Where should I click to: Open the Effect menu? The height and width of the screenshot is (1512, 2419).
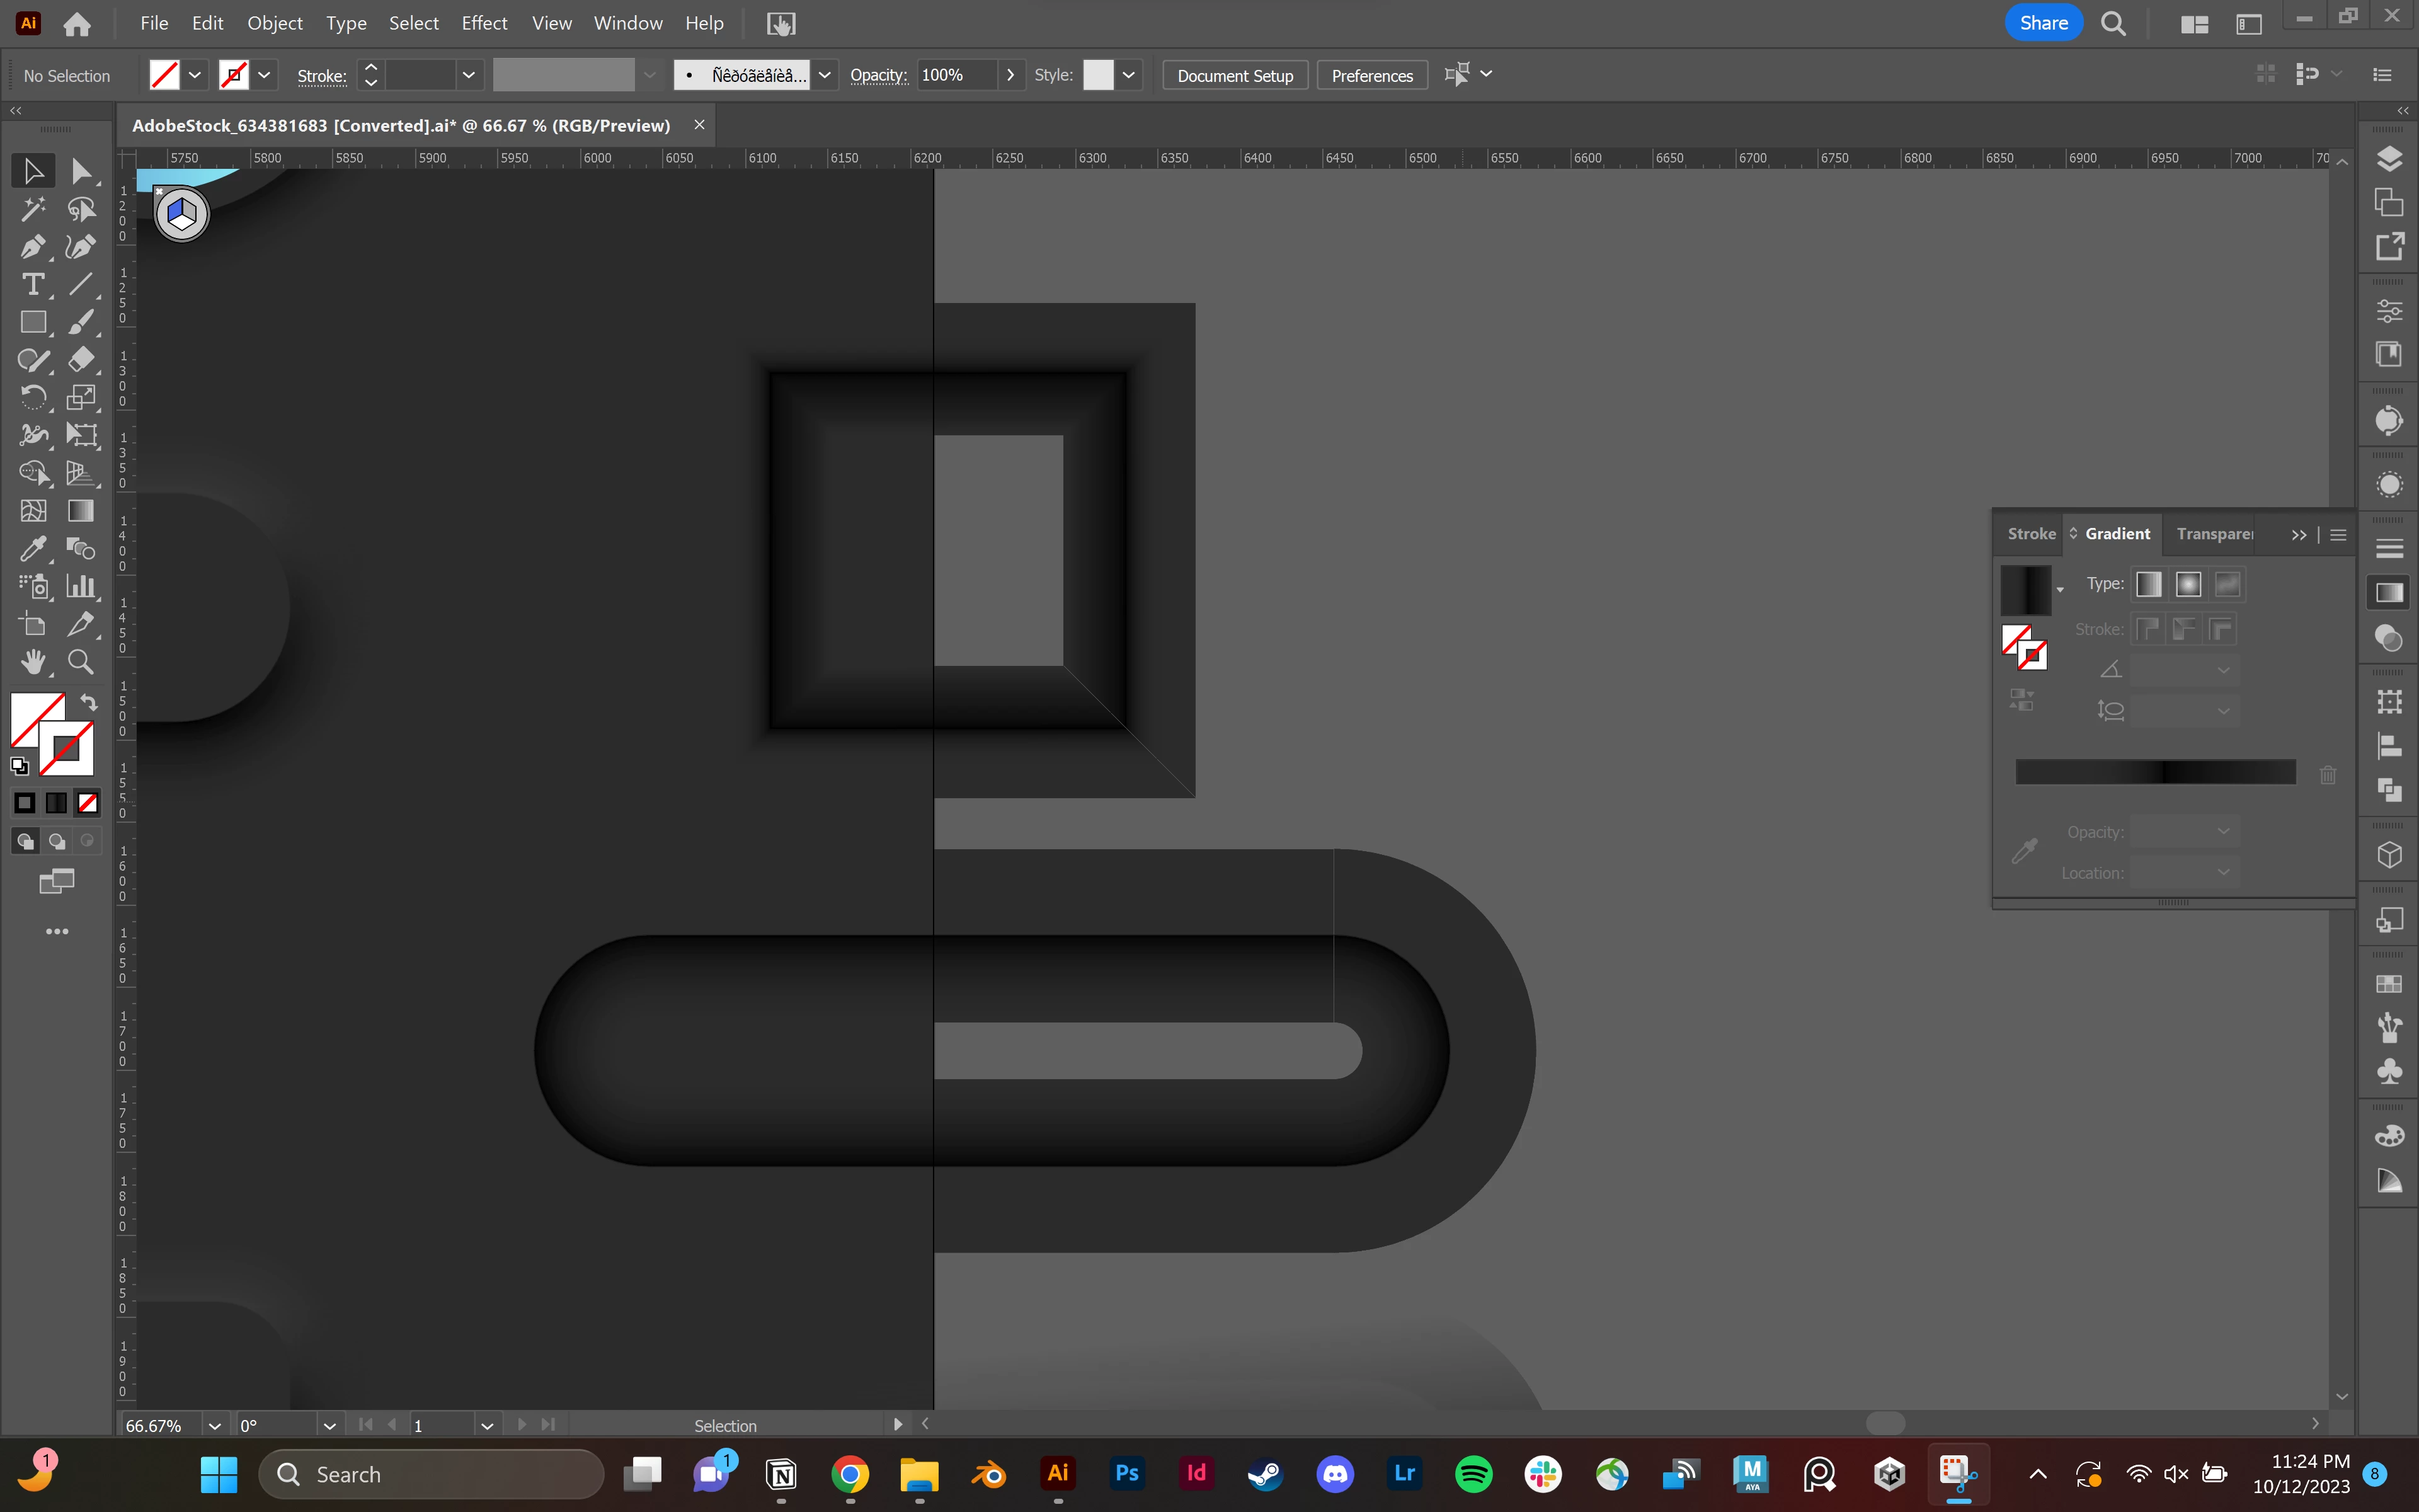click(484, 23)
